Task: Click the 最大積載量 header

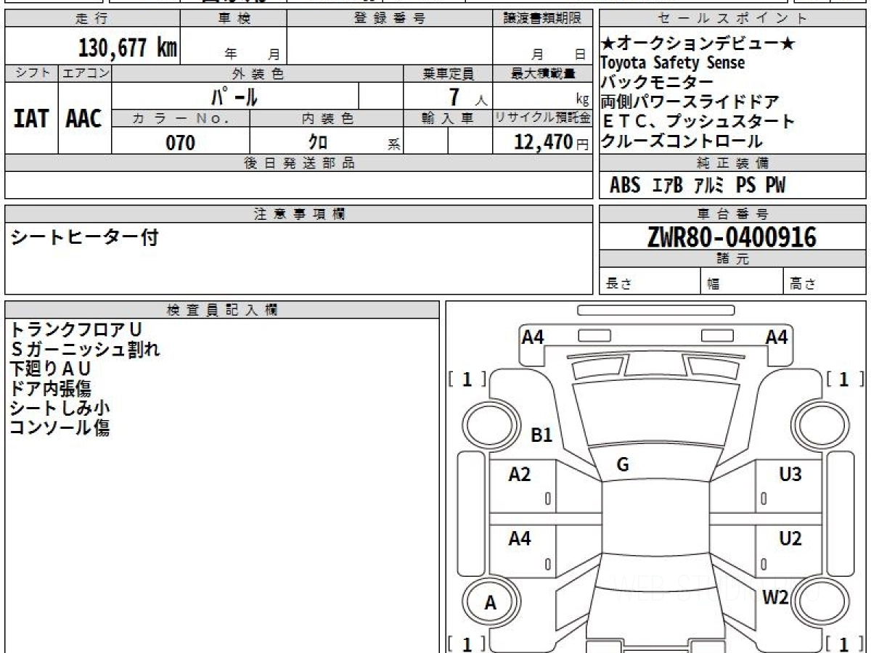Action: (x=543, y=73)
